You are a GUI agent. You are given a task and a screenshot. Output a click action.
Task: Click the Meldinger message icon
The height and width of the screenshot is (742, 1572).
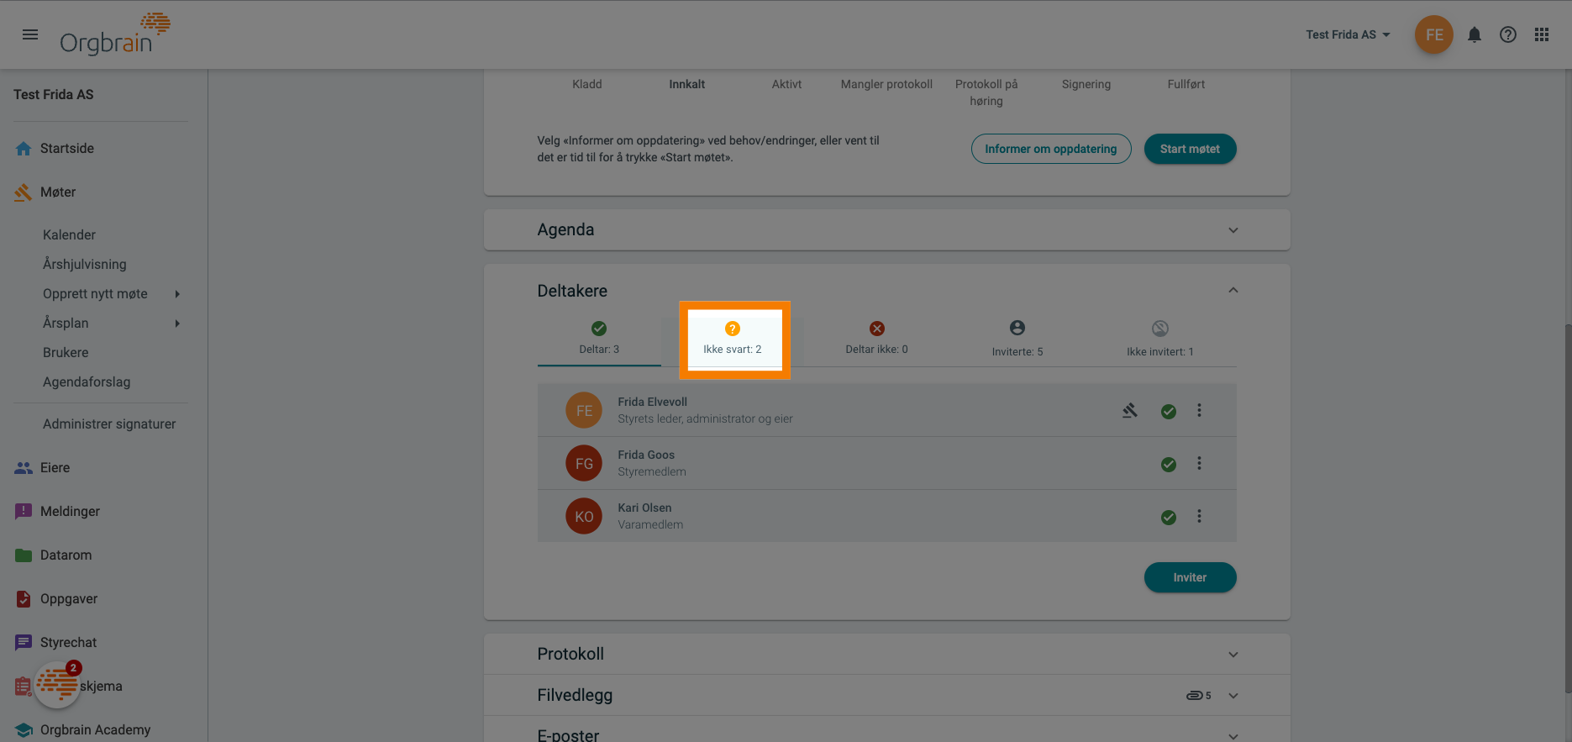pos(24,512)
